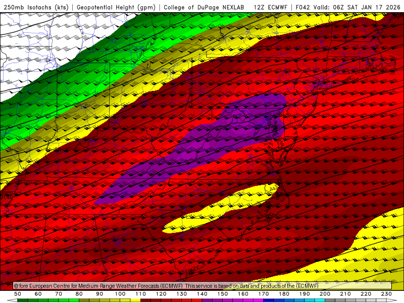Click the cyan swatch just below 200
Screen dimensions: 404x303
pos(320,300)
